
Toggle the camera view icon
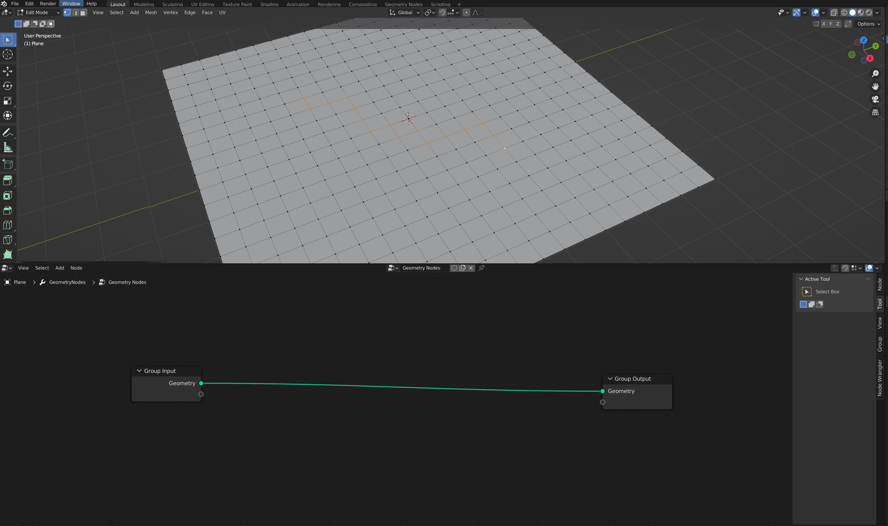[x=875, y=99]
